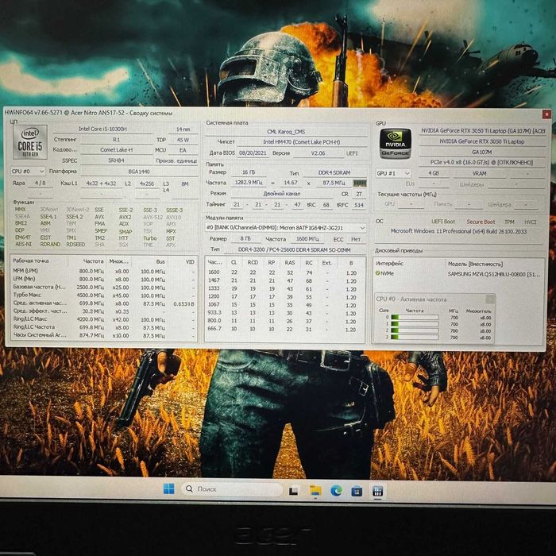
Task: Click the HWiNFO taskbar icon
Action: coord(377,492)
